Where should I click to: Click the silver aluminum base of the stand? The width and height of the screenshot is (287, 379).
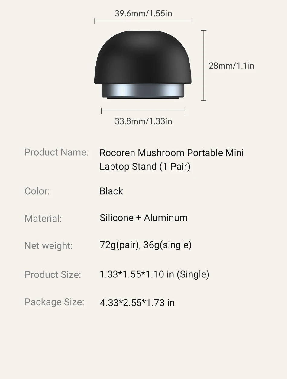click(x=143, y=91)
